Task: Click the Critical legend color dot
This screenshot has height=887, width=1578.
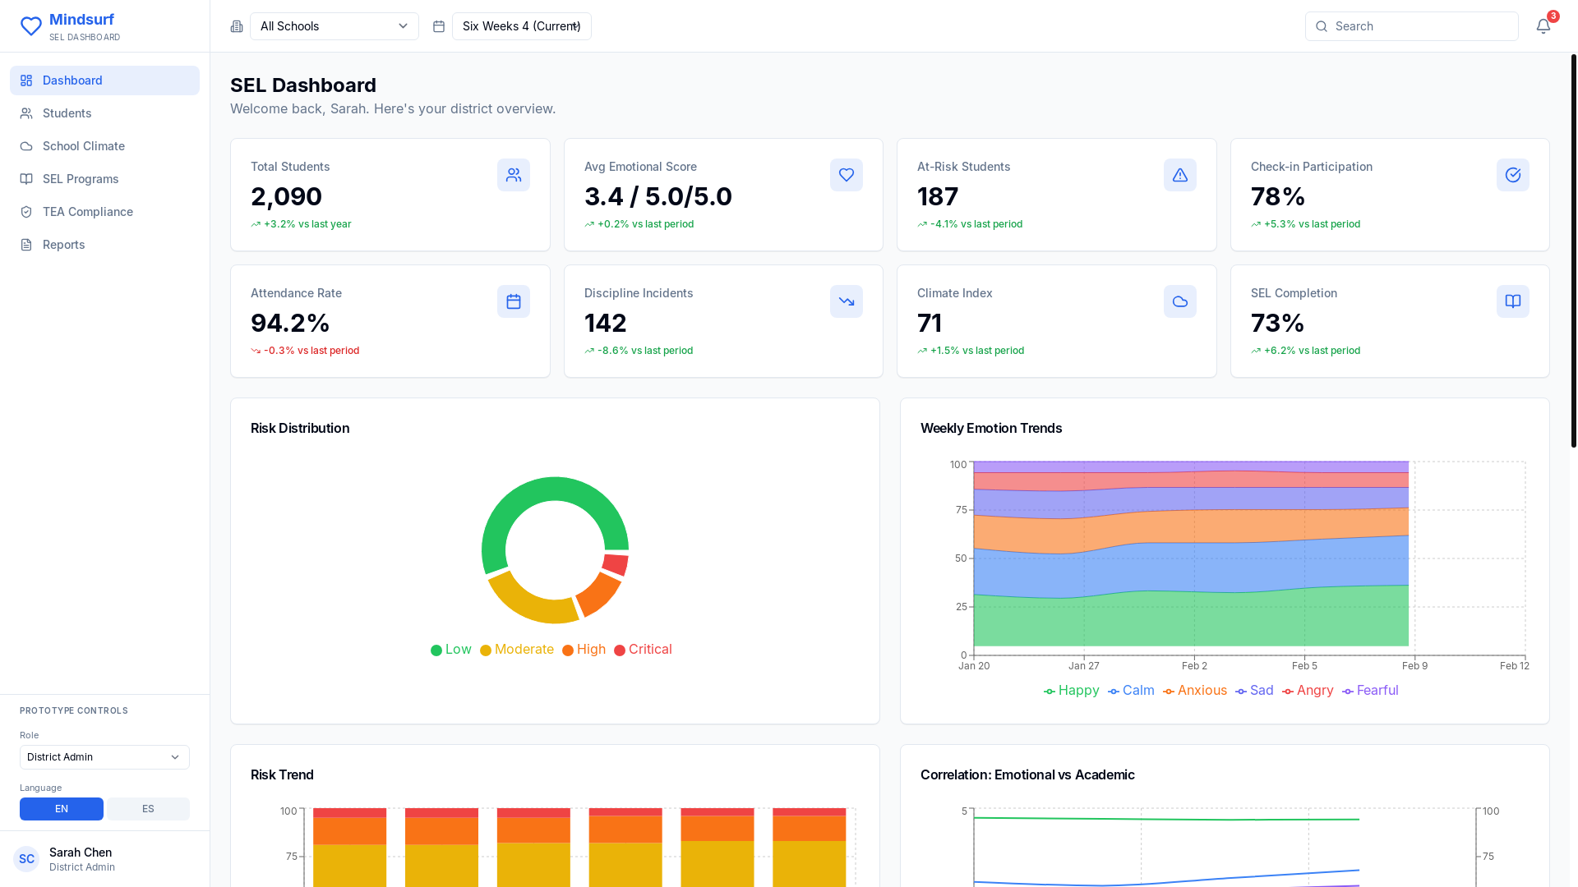Action: (x=620, y=650)
